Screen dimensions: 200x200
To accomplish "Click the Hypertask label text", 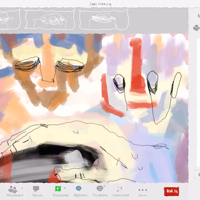I will [121, 195].
